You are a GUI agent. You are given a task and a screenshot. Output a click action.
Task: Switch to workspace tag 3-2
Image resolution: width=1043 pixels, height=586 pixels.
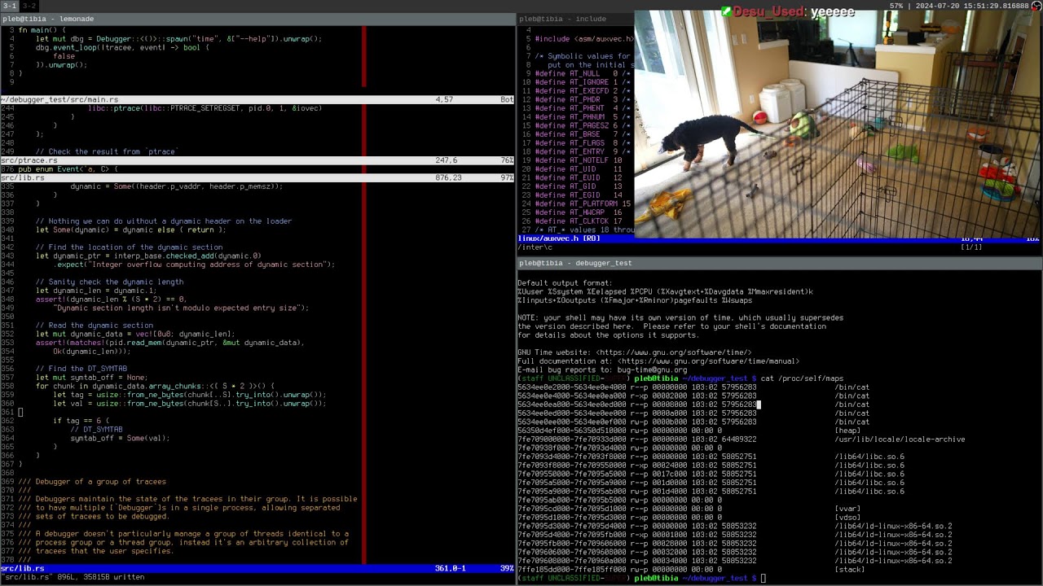pyautogui.click(x=29, y=6)
